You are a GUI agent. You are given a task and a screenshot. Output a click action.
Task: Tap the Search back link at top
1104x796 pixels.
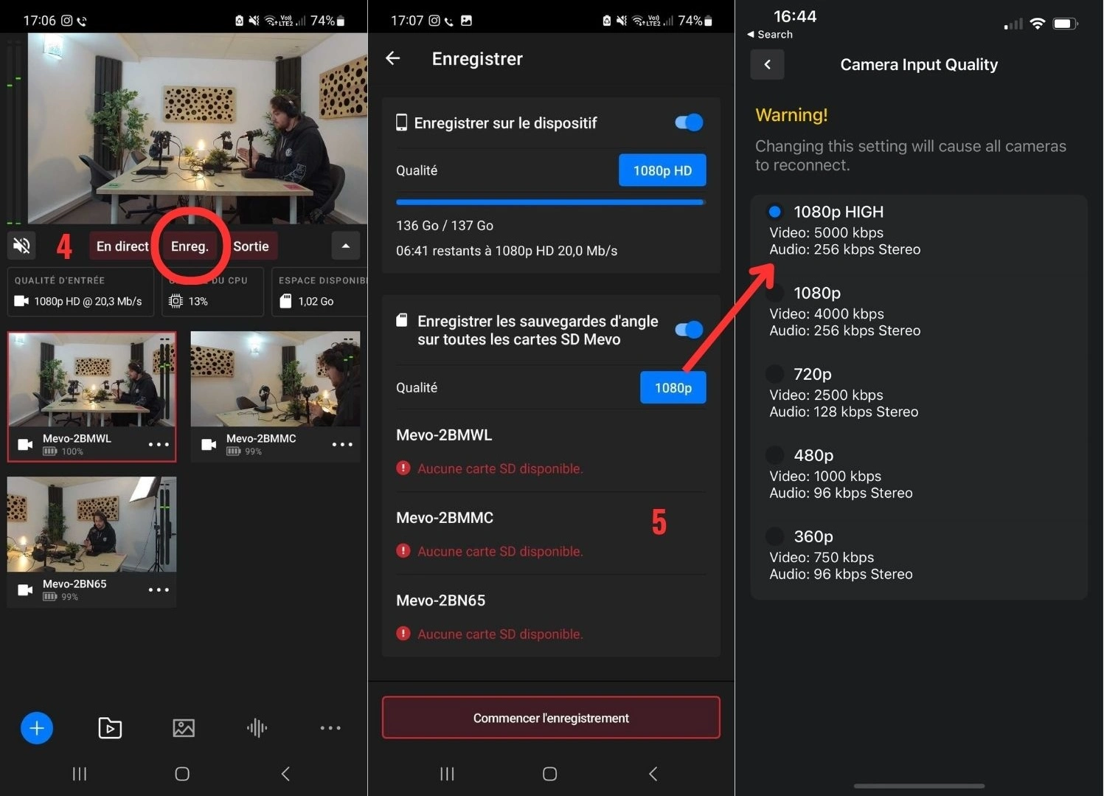770,34
